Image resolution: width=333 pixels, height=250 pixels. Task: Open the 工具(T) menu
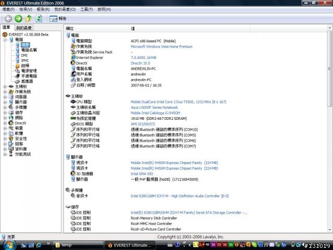click(x=86, y=9)
